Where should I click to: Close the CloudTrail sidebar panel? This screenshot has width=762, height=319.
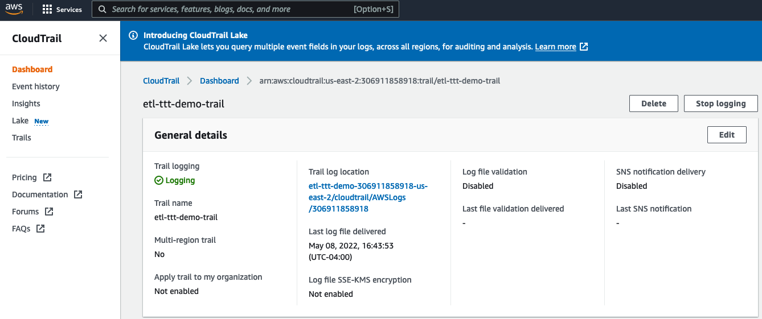point(103,39)
